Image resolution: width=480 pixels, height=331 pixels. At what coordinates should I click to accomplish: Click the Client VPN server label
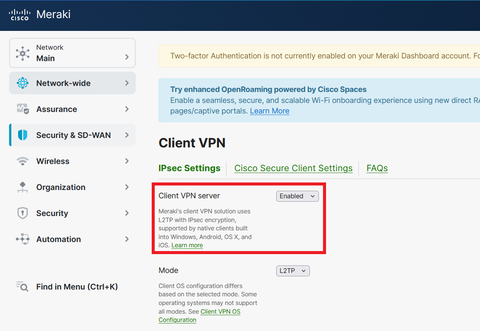pos(189,196)
